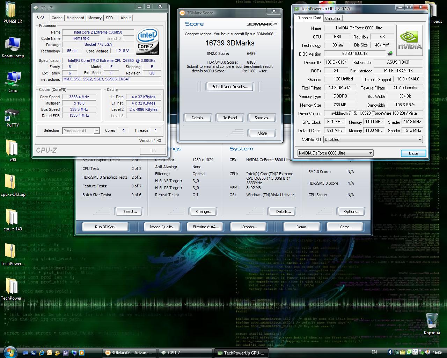447x358 pixels.
Task: Click the Run 3DMark button
Action: point(105,227)
